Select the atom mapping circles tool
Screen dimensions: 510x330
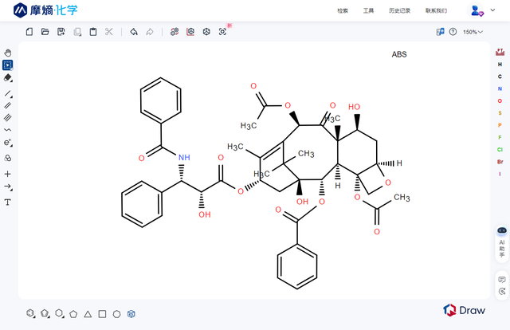point(8,158)
